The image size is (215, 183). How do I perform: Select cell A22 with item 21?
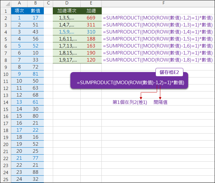(x=19, y=158)
